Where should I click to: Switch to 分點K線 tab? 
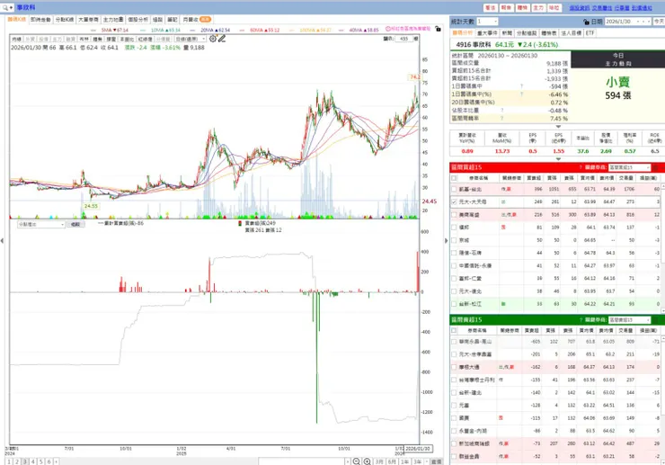65,20
